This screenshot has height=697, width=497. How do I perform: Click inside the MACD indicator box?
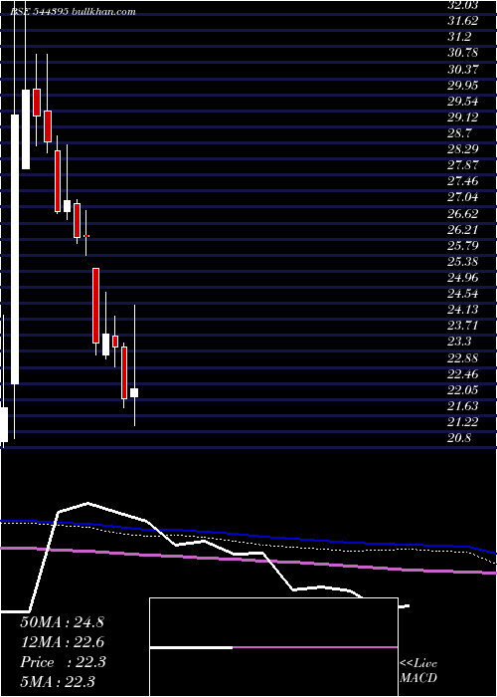click(273, 647)
